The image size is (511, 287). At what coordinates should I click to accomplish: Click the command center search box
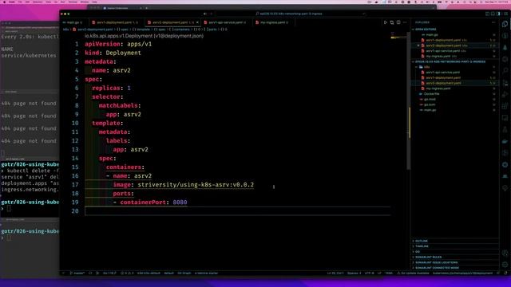coord(290,14)
